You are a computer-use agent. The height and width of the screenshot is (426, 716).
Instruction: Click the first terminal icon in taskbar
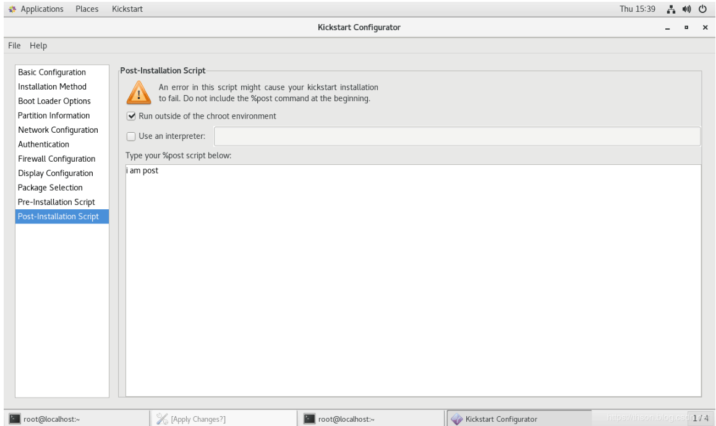15,419
